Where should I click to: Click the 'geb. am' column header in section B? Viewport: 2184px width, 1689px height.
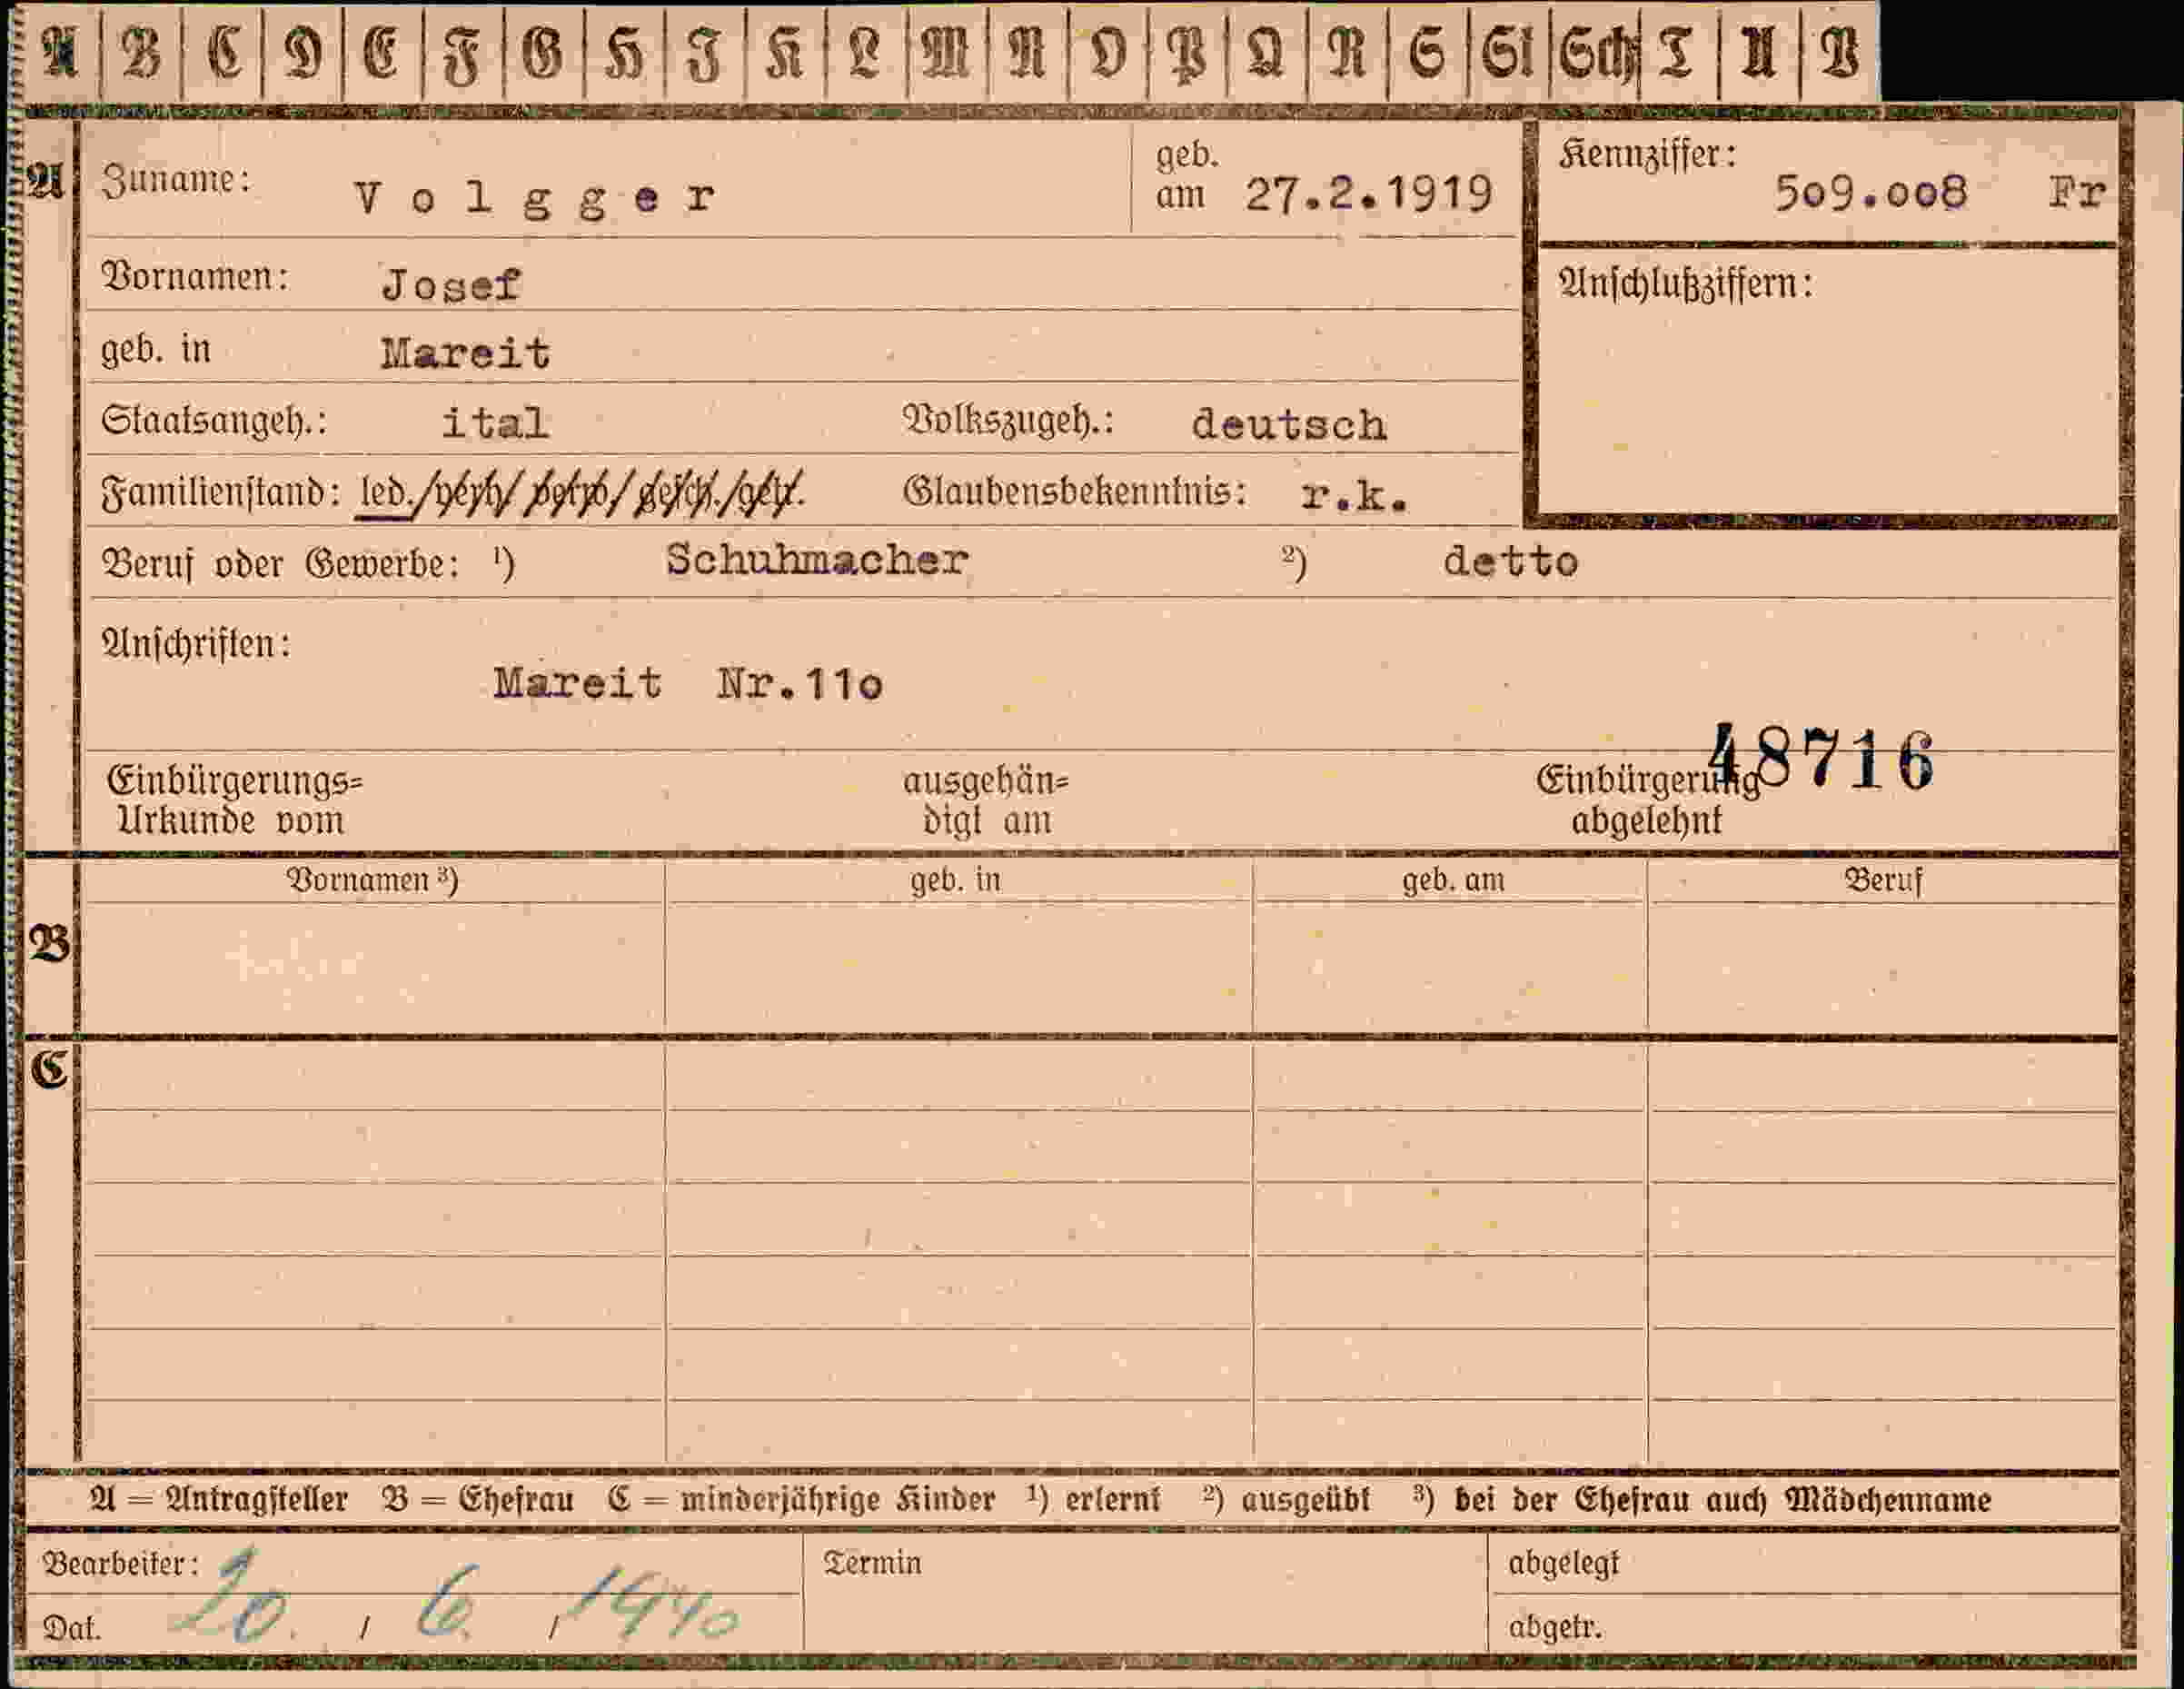click(1453, 880)
